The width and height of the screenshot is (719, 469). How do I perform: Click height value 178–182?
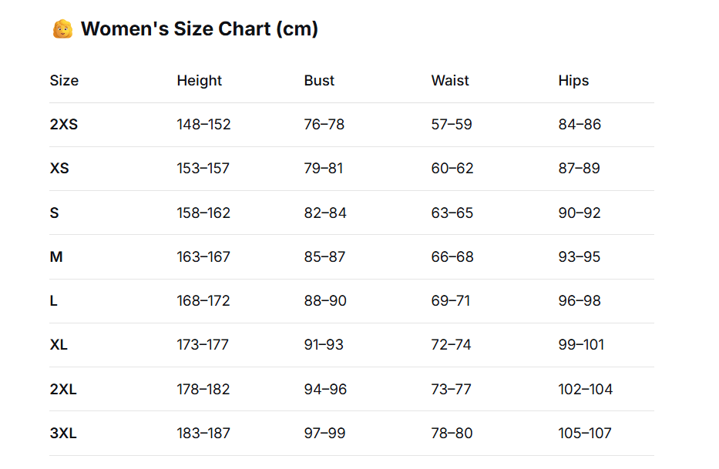(203, 390)
